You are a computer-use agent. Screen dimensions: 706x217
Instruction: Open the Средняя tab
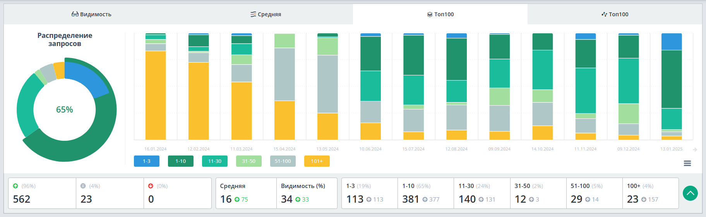point(266,14)
